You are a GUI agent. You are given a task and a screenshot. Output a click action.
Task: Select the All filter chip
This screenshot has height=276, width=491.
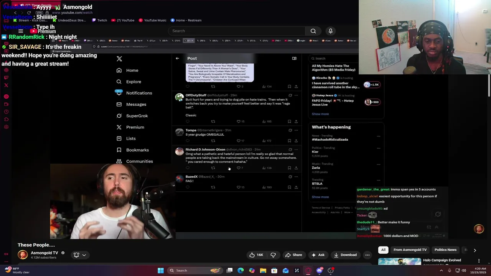[x=383, y=250]
